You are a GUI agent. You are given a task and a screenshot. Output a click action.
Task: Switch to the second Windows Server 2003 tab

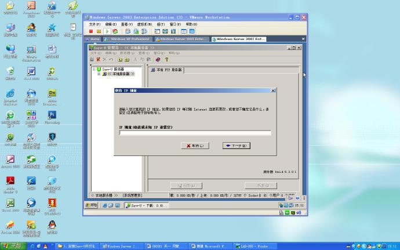tap(238, 39)
